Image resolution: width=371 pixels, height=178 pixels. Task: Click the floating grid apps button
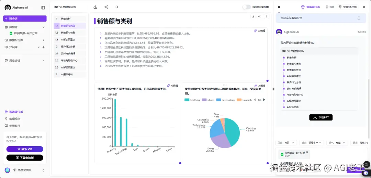coord(367,164)
